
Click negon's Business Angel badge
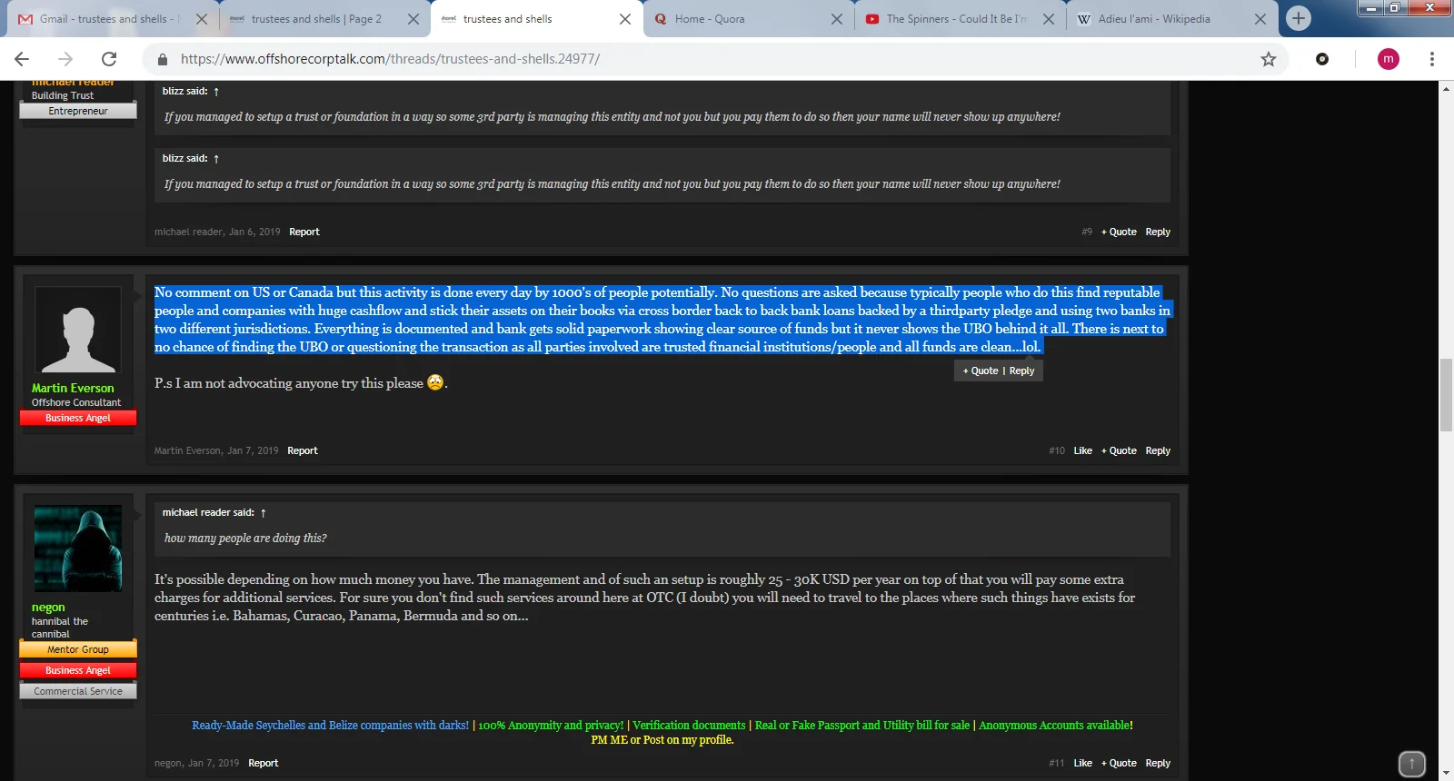click(x=78, y=670)
